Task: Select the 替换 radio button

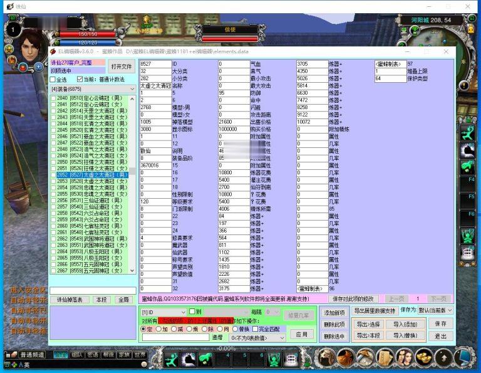Action: pyautogui.click(x=235, y=328)
